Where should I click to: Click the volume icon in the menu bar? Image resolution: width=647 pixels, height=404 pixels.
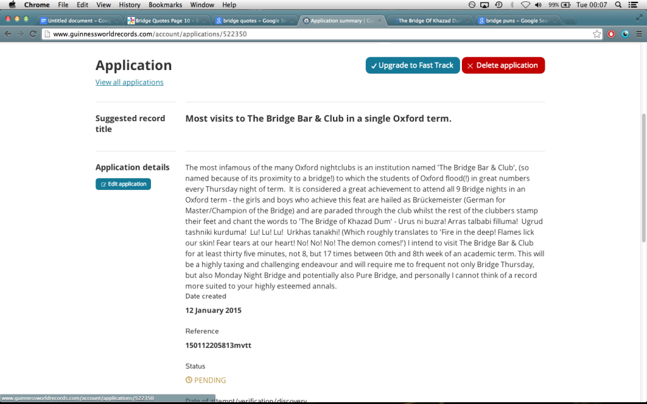[538, 5]
